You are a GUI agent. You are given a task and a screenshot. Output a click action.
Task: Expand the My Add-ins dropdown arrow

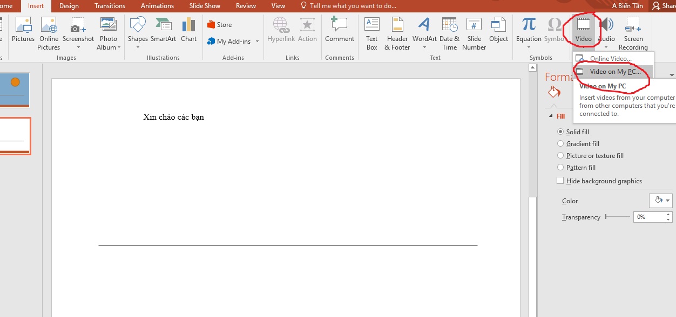pyautogui.click(x=257, y=42)
